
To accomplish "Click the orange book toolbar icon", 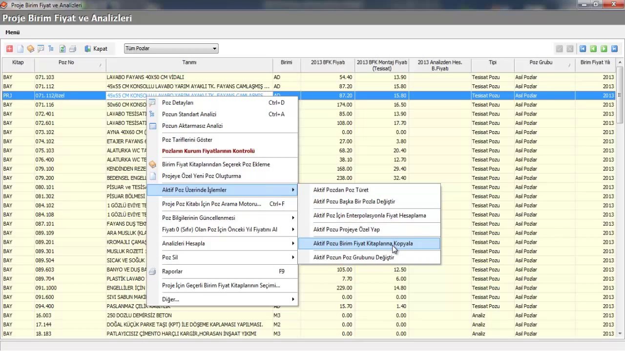I will point(30,49).
